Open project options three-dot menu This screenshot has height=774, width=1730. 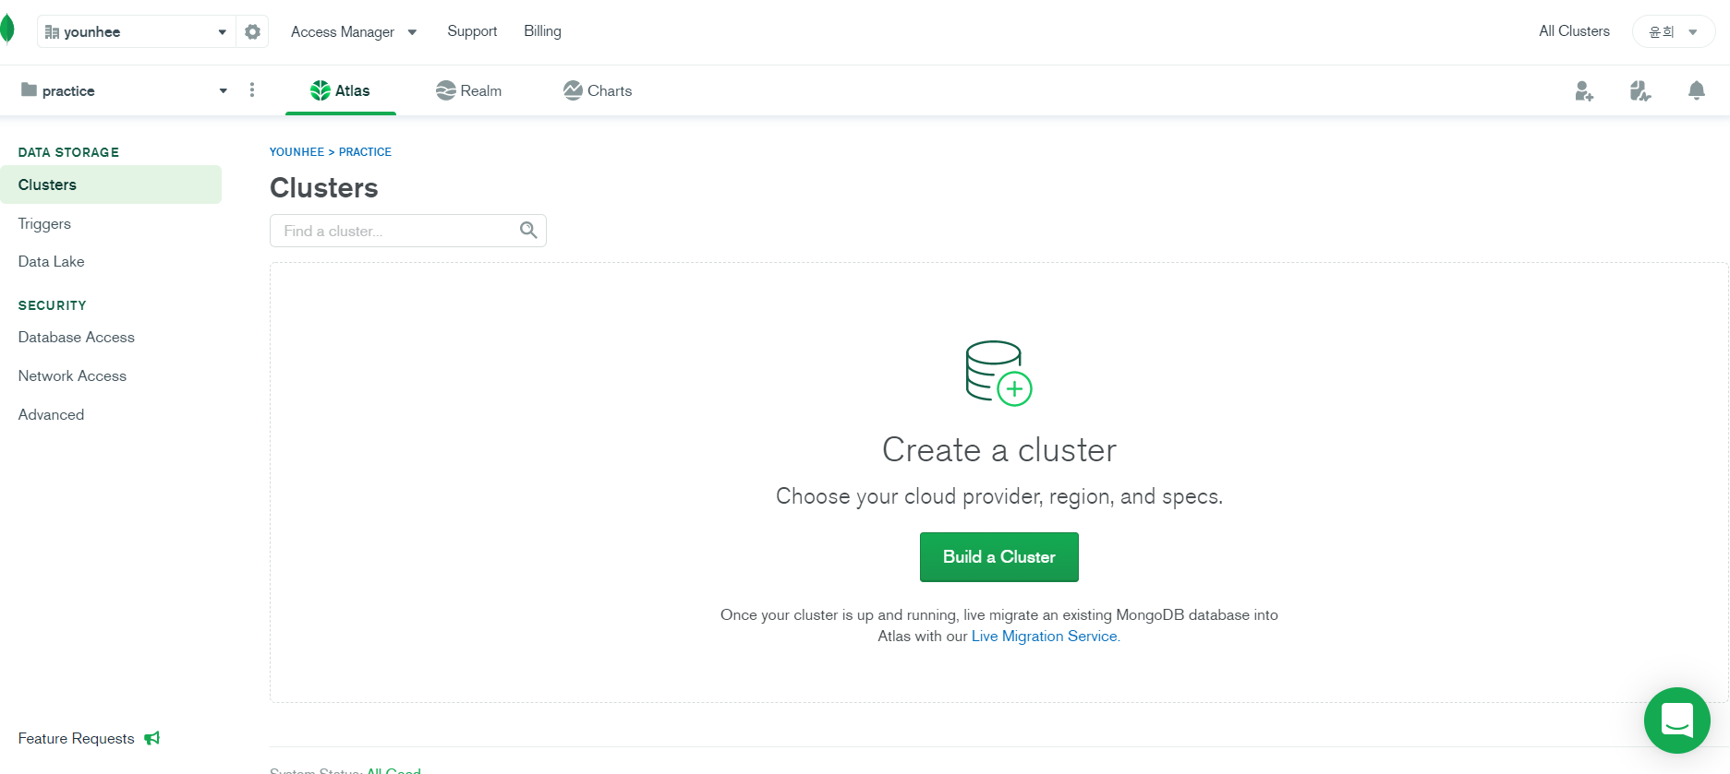tap(252, 90)
